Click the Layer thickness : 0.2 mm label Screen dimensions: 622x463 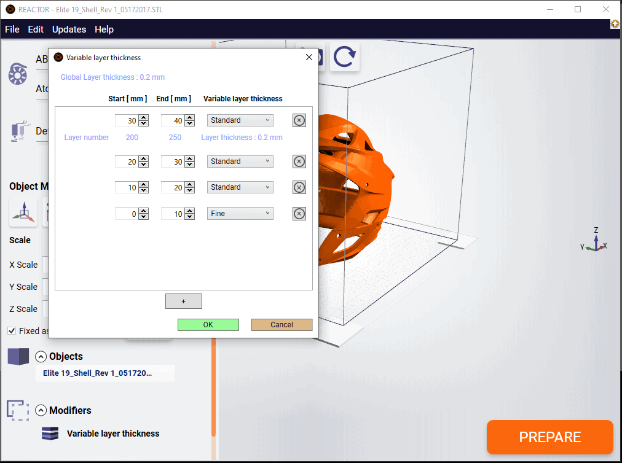(x=242, y=138)
